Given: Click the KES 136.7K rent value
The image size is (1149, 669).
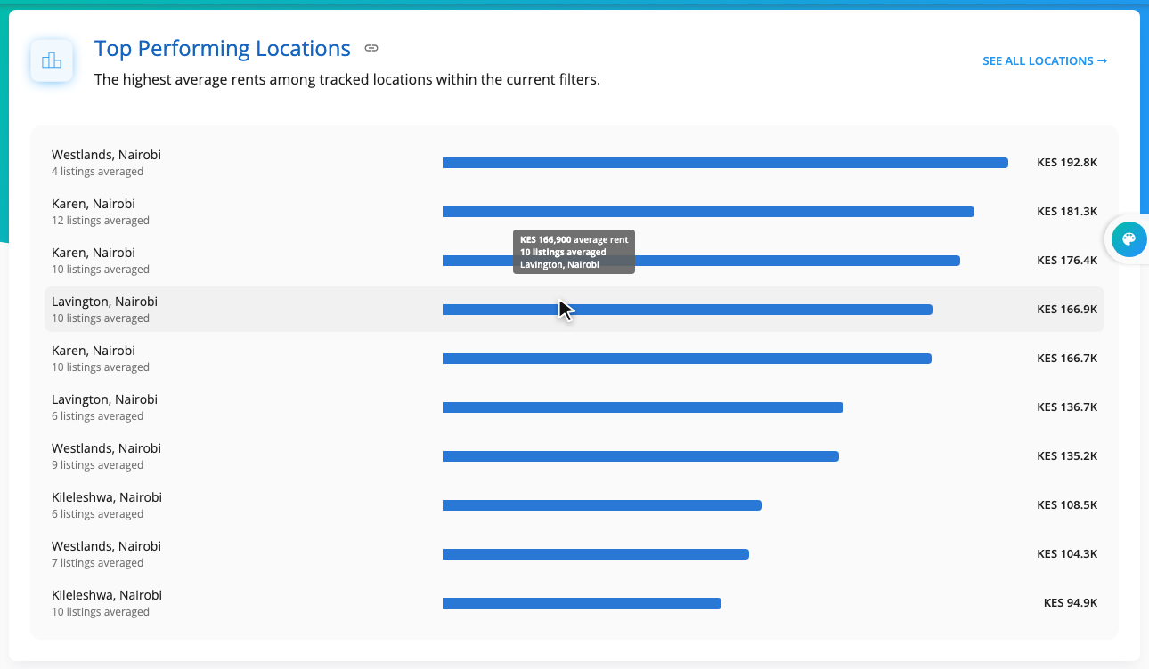Looking at the screenshot, I should [x=1067, y=407].
